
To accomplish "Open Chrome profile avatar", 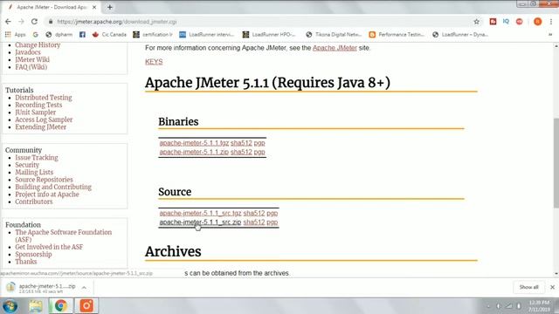I will click(538, 22).
